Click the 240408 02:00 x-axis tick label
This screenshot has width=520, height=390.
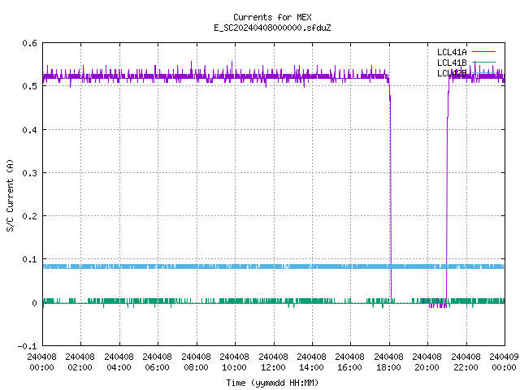(80, 362)
